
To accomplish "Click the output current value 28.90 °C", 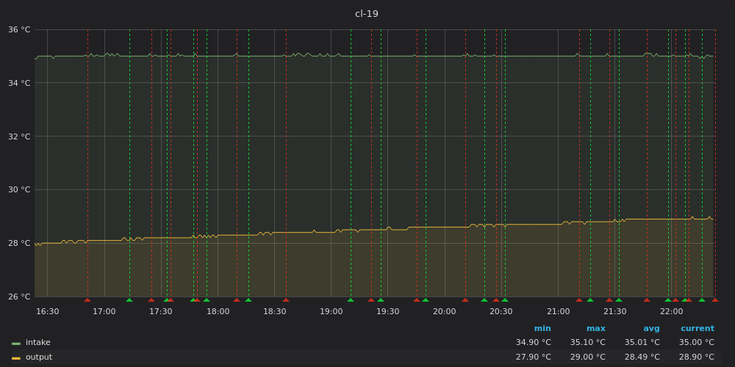I will 696,357.
